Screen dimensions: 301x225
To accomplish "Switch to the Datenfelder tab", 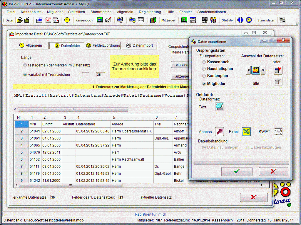I will tap(67, 45).
